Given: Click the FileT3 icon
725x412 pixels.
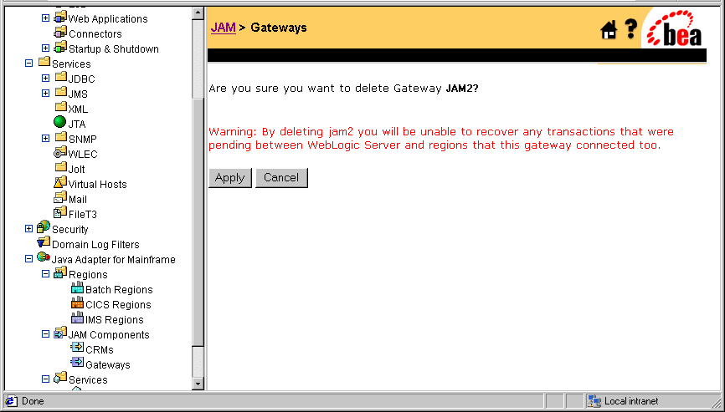Looking at the screenshot, I should 60,212.
